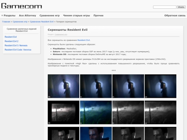Screen dimensions: 187x140
Task: Focus the search input field
Action: (x=164, y=7)
